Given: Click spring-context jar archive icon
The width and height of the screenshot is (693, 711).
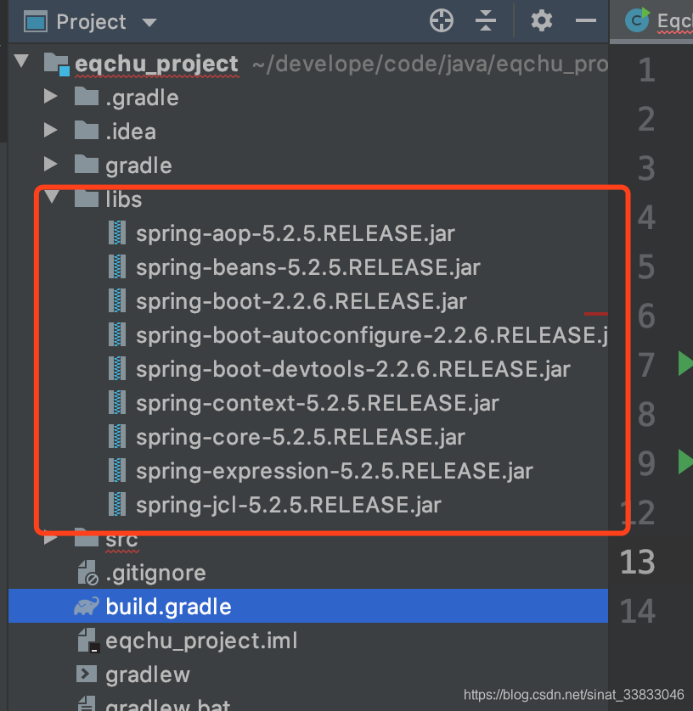Looking at the screenshot, I should 117,403.
